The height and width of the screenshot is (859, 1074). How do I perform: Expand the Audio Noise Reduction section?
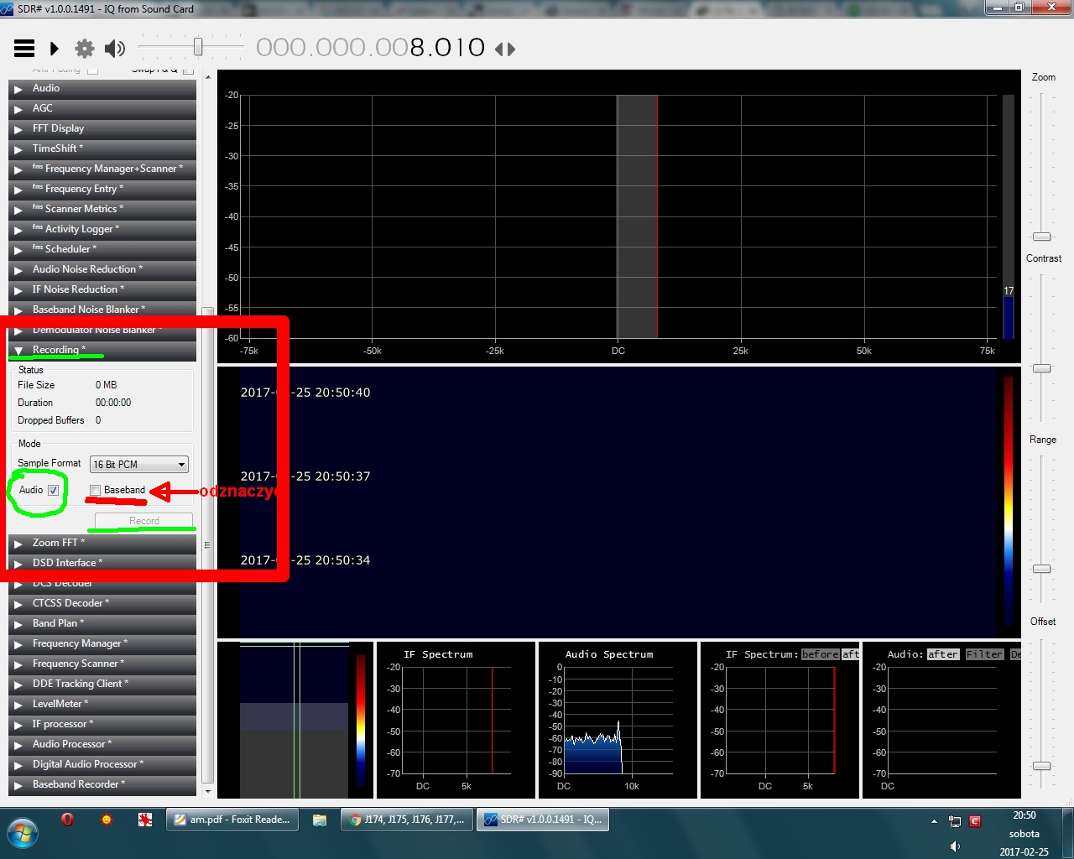tap(102, 269)
